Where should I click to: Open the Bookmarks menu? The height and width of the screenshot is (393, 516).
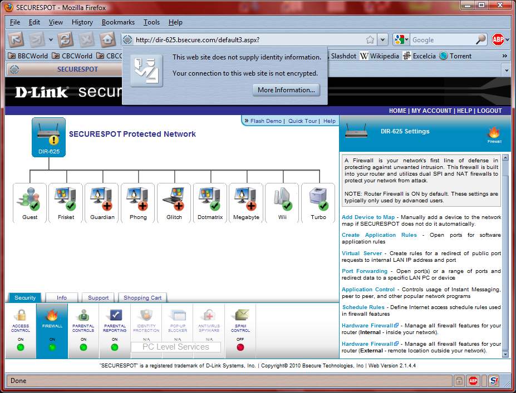[118, 22]
